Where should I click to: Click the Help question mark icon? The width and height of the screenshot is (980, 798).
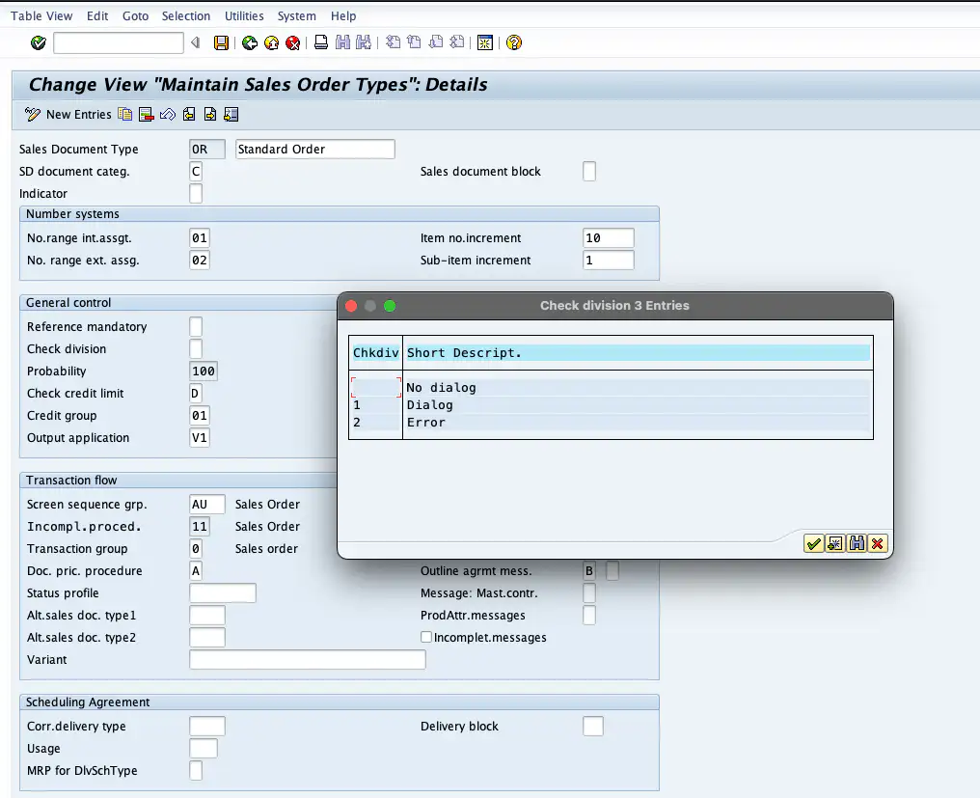tap(513, 41)
